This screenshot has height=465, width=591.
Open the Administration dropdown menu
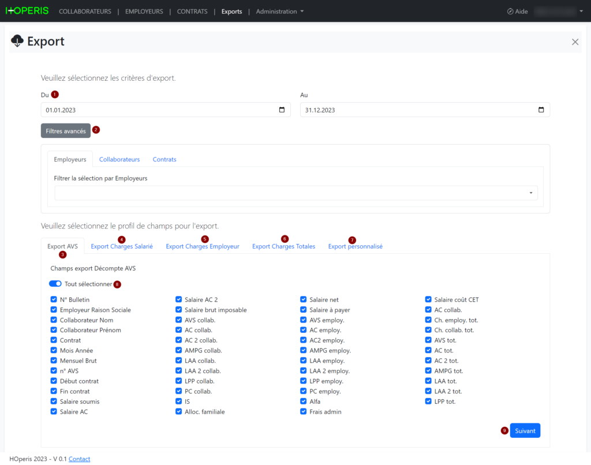pyautogui.click(x=279, y=12)
